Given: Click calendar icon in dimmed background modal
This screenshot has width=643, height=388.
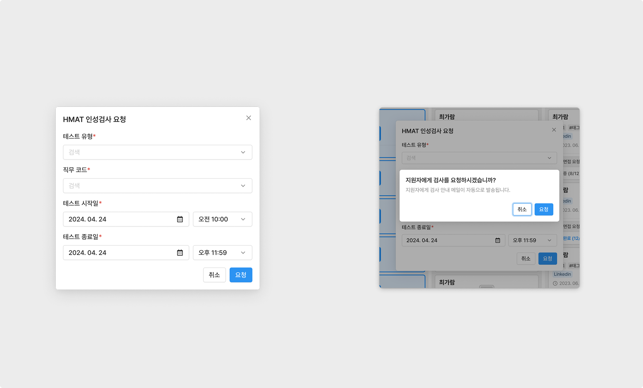Looking at the screenshot, I should click(x=497, y=240).
